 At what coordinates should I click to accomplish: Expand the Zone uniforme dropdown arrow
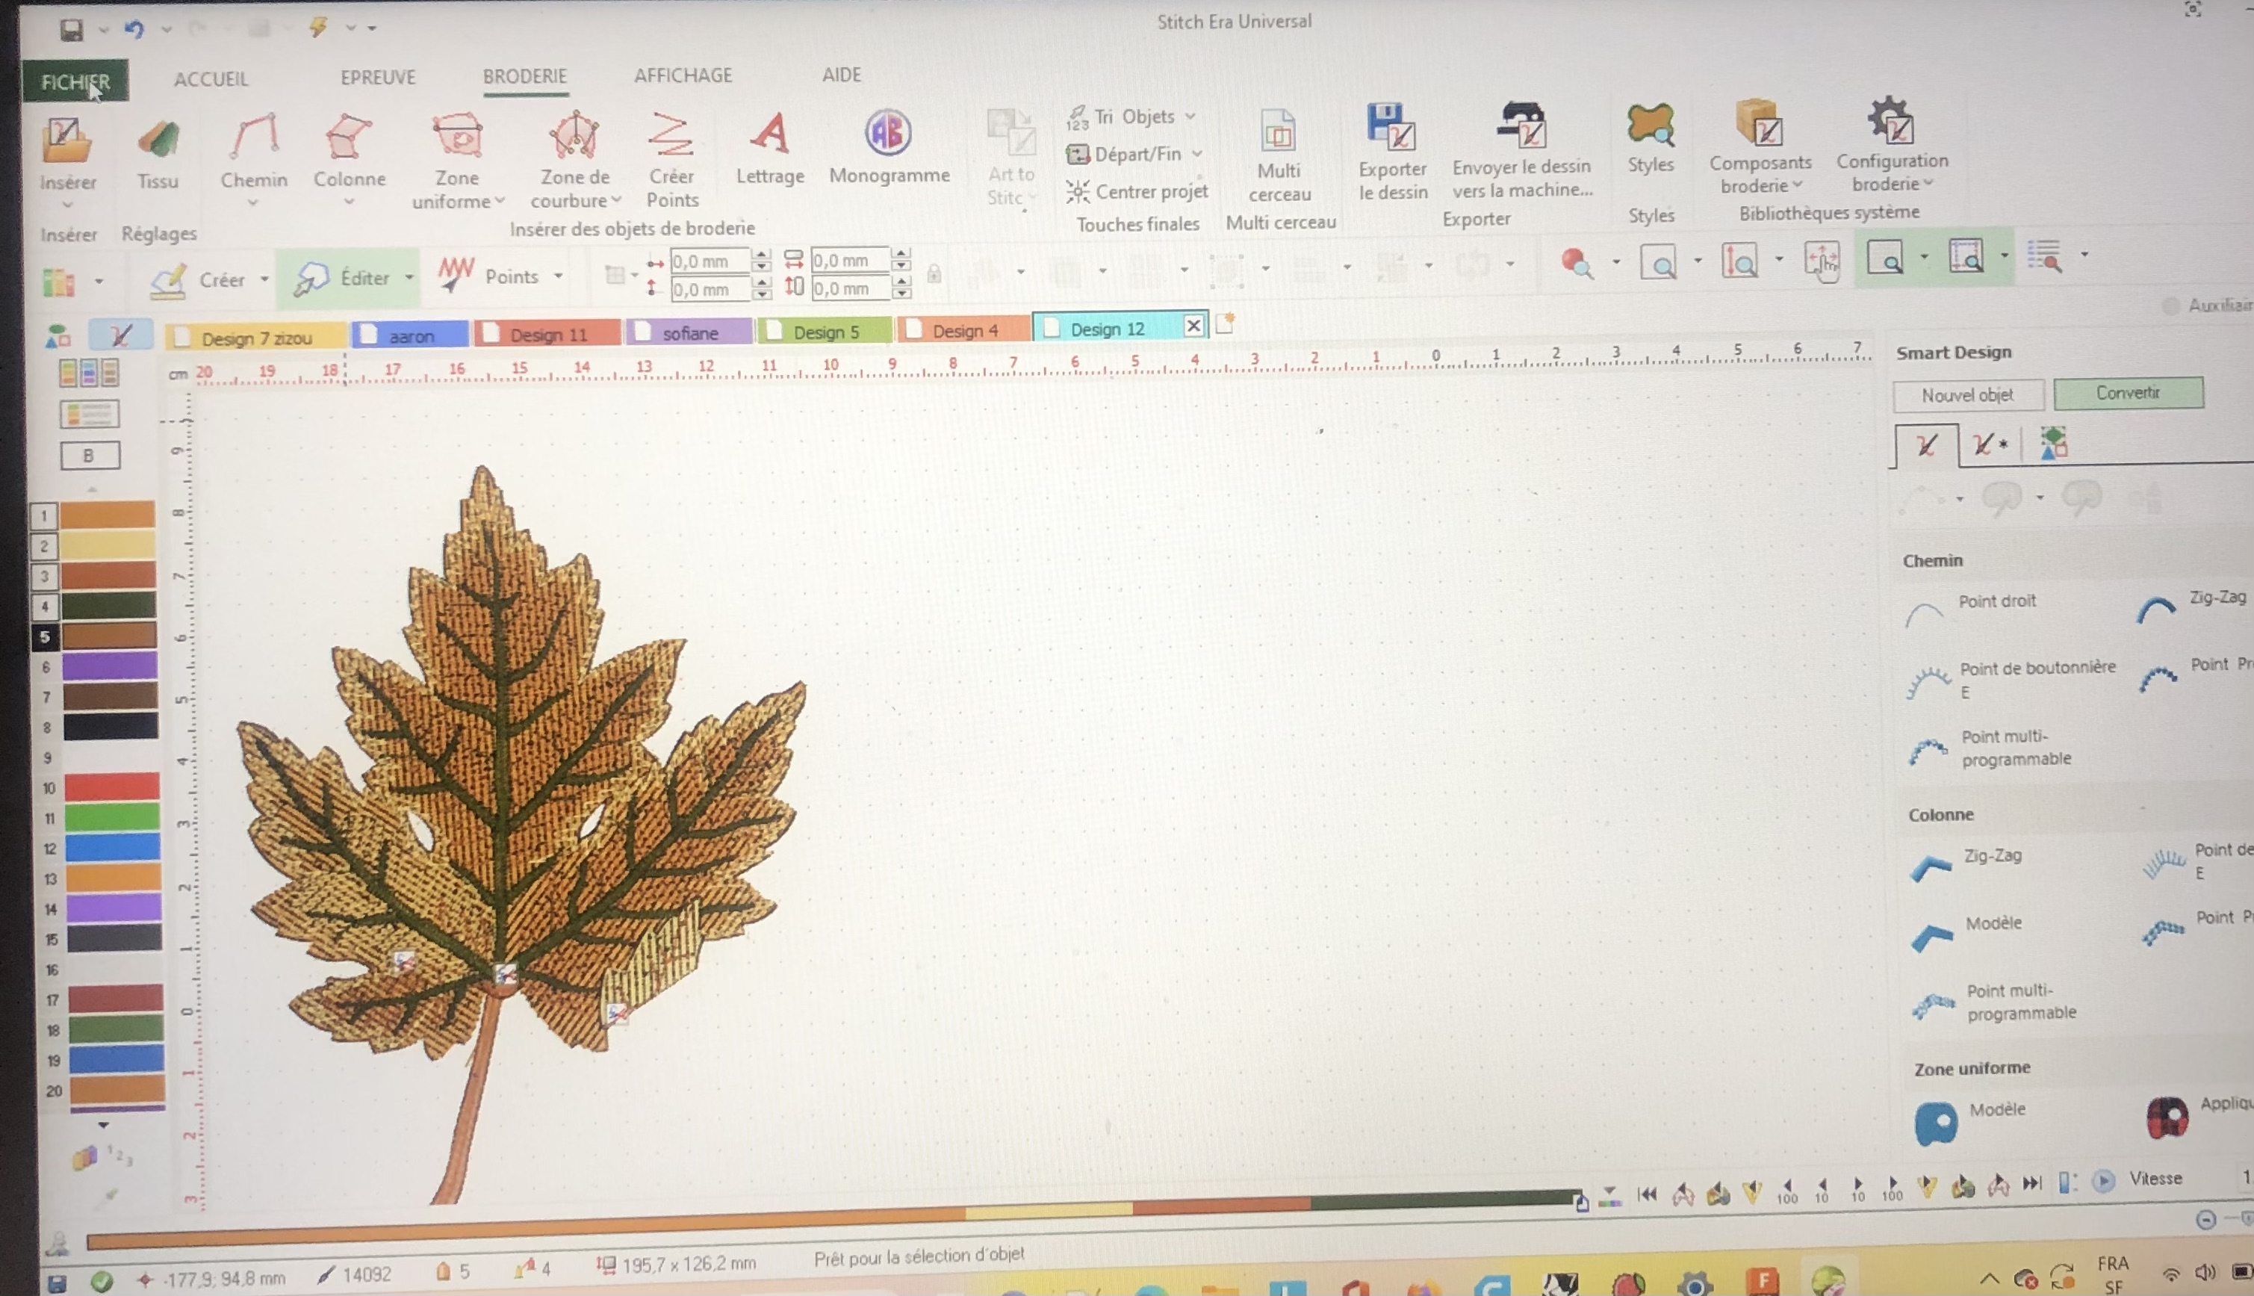(x=499, y=201)
